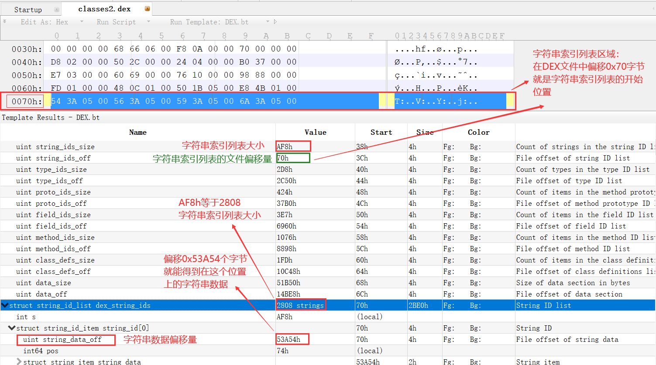Select the 0070h address label in hex view
The image size is (656, 365).
(x=24, y=101)
